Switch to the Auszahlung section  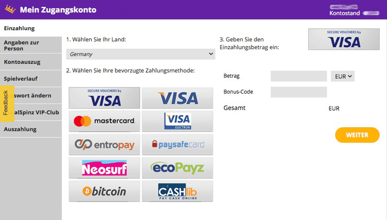pos(21,129)
